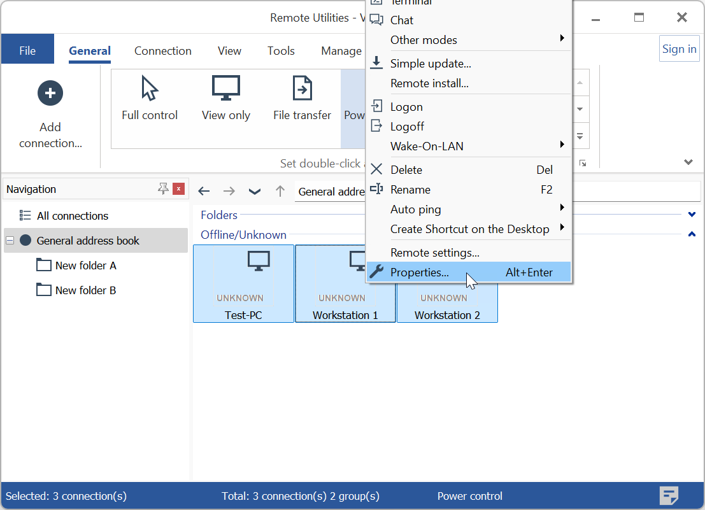The width and height of the screenshot is (705, 510).
Task: Click the Sign in button
Action: (x=679, y=49)
